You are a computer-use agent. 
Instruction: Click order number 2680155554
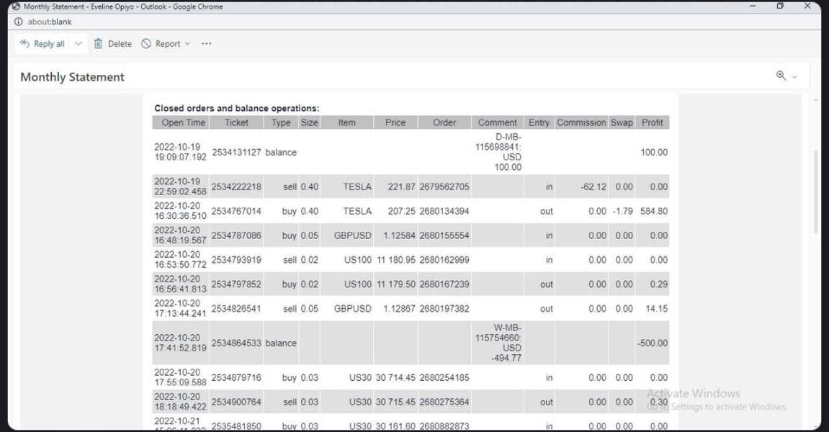444,235
